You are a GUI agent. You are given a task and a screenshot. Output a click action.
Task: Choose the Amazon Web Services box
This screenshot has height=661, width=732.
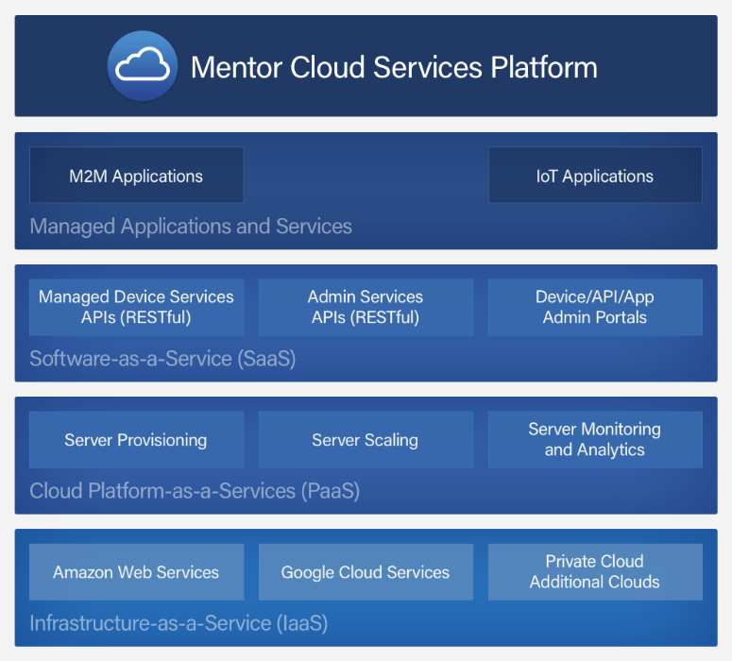pos(136,572)
